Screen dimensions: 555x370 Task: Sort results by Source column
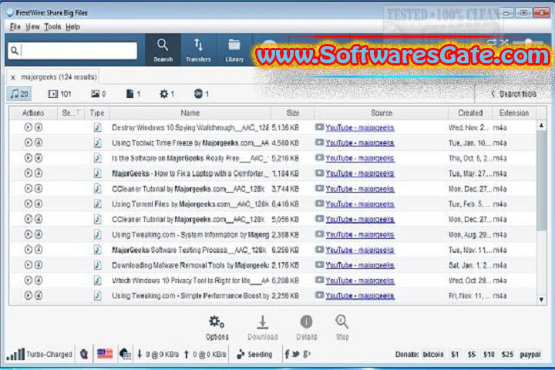click(382, 113)
